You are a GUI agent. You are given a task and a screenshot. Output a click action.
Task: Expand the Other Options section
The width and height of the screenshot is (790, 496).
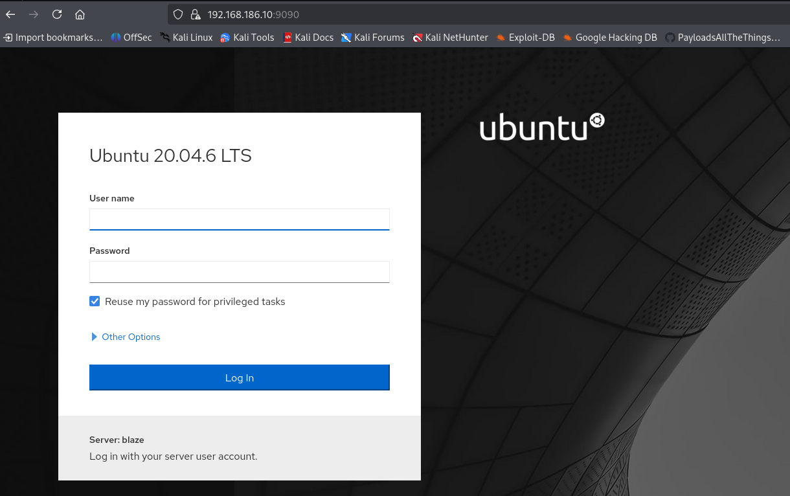click(125, 337)
